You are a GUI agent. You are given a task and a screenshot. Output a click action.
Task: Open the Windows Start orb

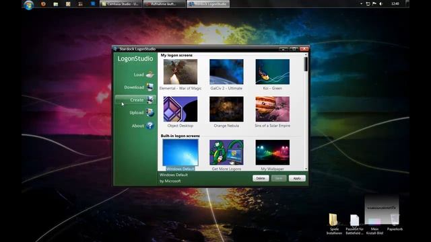point(28,5)
